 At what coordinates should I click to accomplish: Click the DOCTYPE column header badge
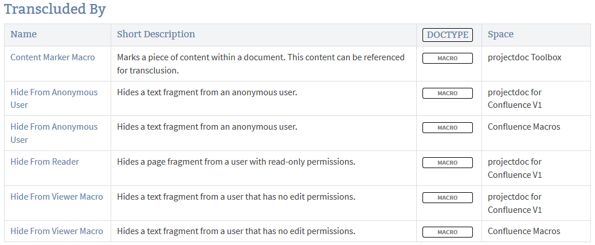(448, 35)
